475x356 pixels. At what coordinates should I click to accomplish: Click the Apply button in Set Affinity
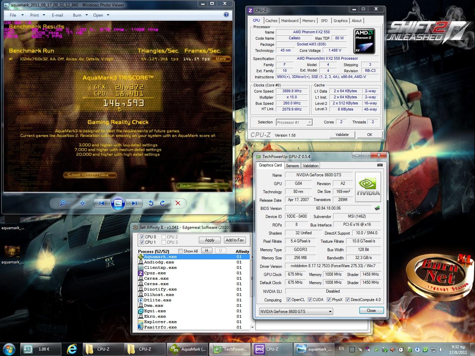click(210, 240)
